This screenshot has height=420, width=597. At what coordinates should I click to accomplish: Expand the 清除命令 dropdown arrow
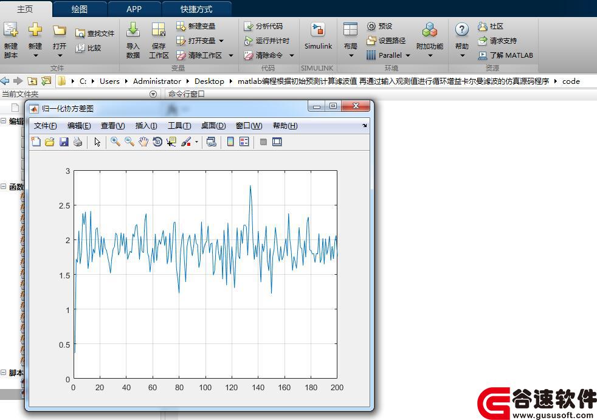pyautogui.click(x=292, y=55)
